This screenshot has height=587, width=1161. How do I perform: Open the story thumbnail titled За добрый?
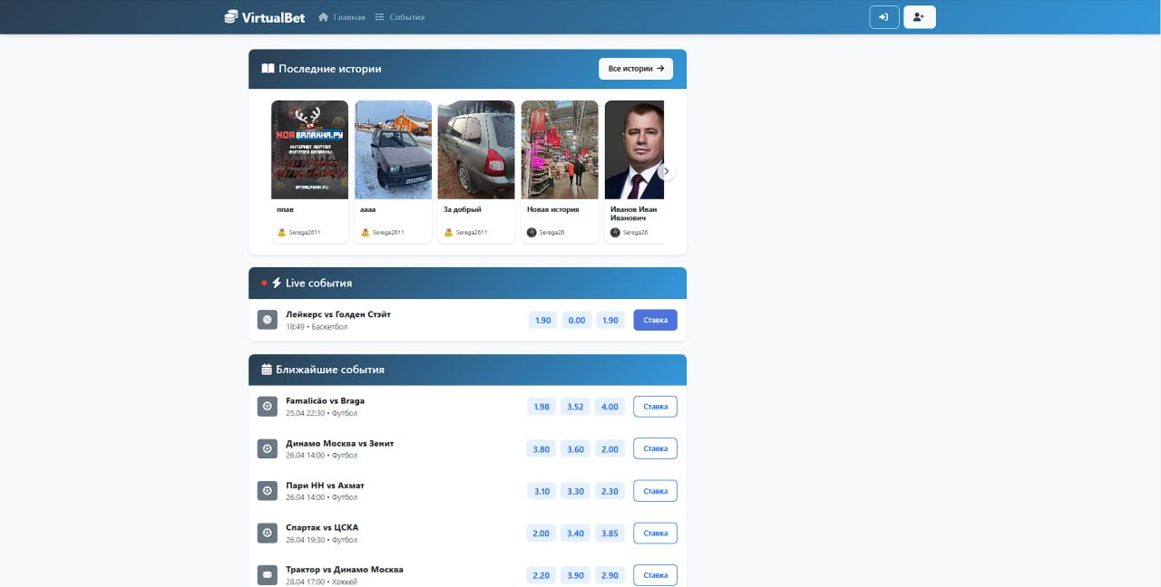pyautogui.click(x=476, y=149)
